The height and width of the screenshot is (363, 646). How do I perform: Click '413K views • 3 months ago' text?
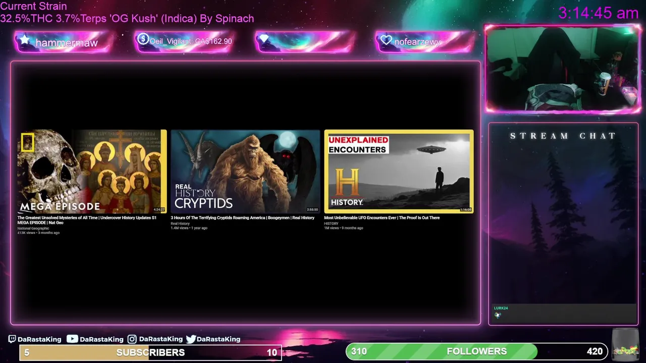(38, 233)
